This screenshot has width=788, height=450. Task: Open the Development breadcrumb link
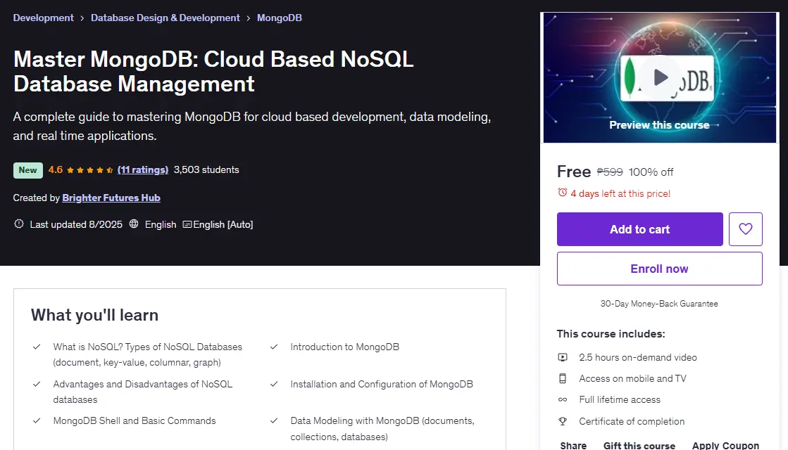43,18
